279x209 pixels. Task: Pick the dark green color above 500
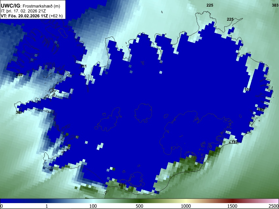click(x=139, y=201)
